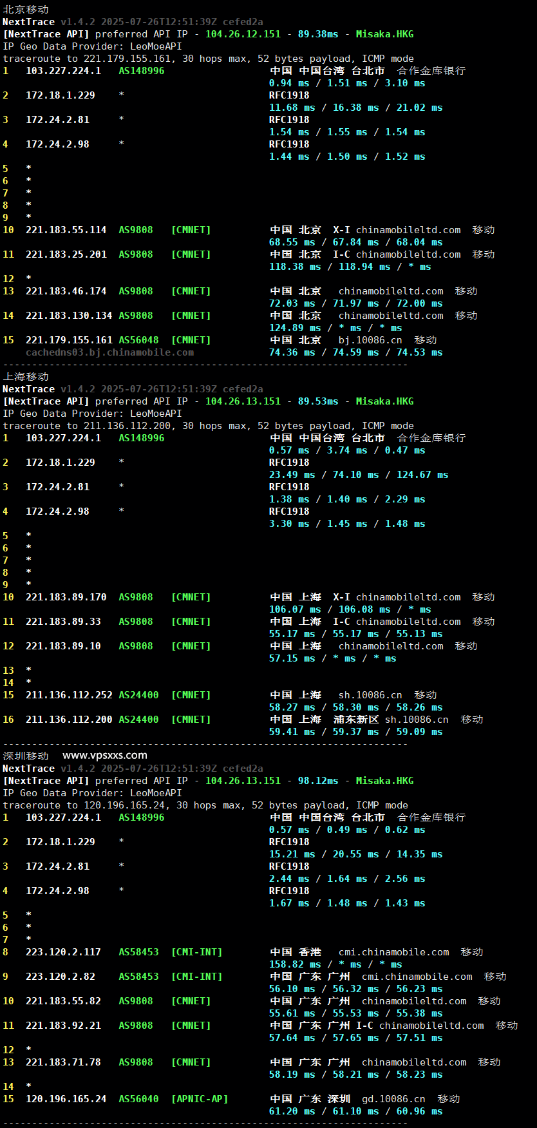Click hop IP 221.183.71.78
The height and width of the screenshot is (1128, 537).
tap(63, 1062)
